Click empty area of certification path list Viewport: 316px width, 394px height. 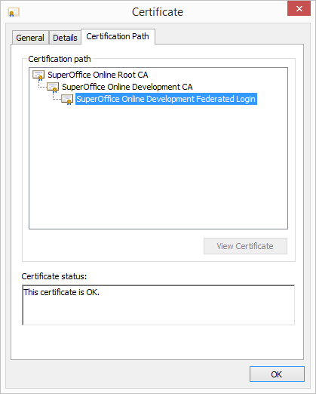point(158,166)
